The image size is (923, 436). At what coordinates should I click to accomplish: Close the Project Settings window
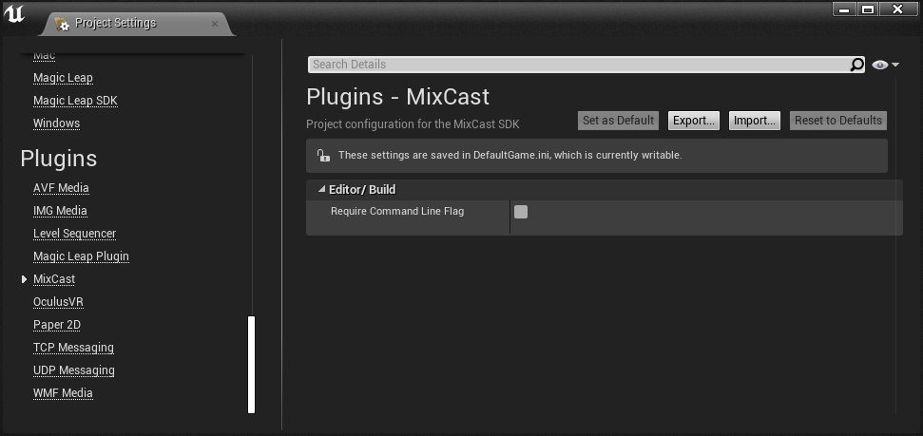tap(897, 9)
